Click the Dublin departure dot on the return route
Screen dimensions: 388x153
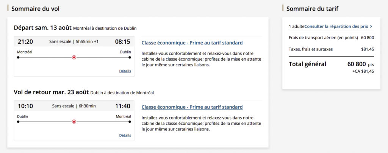[18, 121]
